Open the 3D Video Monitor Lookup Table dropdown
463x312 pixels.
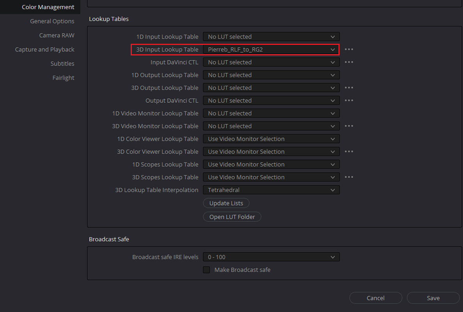[x=271, y=126]
